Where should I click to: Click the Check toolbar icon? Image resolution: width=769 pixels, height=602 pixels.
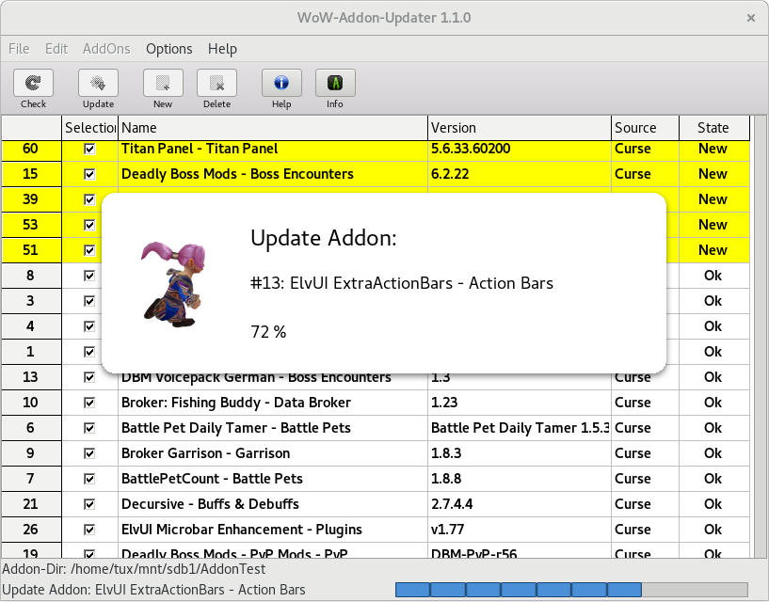(33, 84)
